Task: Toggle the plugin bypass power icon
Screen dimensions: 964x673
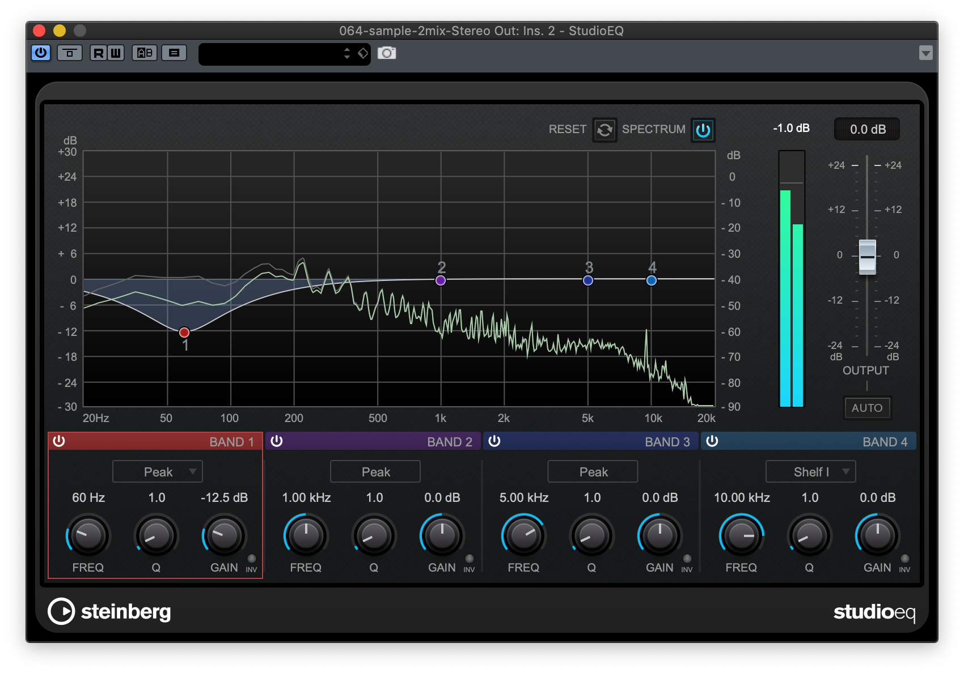Action: point(40,53)
